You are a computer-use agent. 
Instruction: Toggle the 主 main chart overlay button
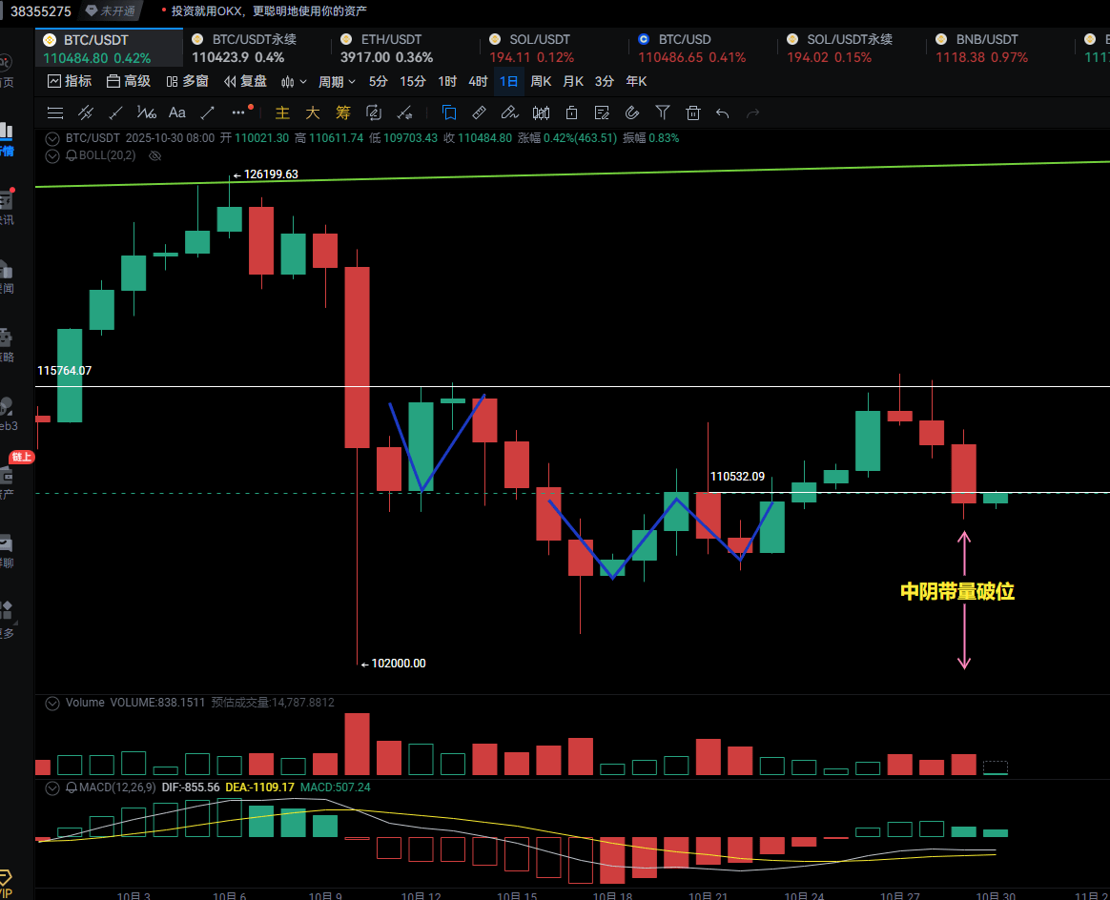282,112
